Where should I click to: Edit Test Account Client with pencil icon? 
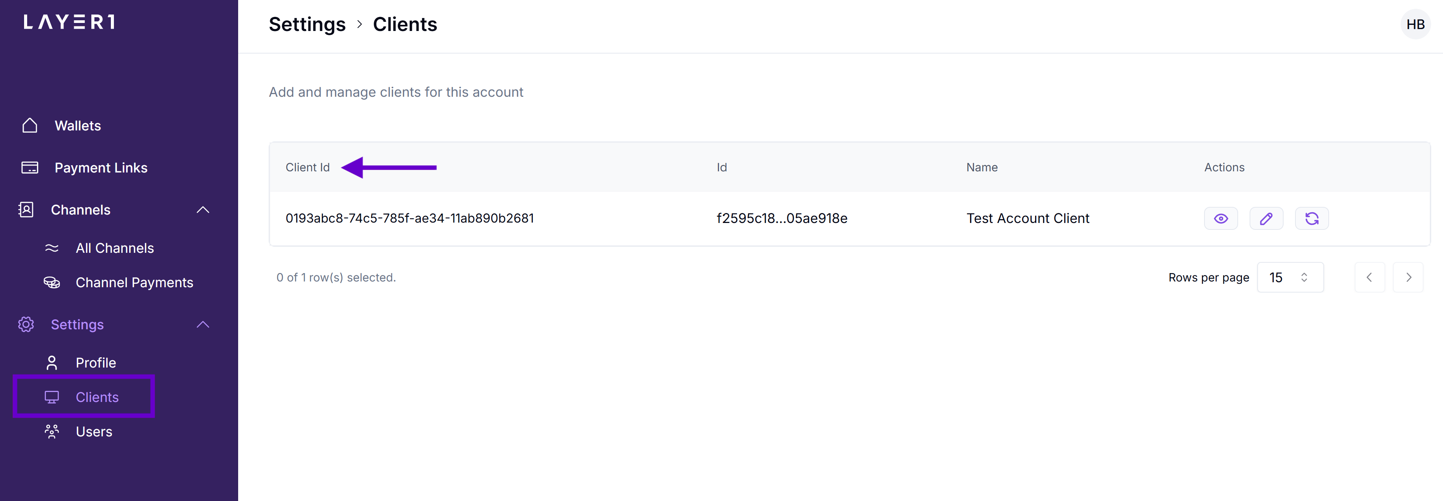[1266, 218]
